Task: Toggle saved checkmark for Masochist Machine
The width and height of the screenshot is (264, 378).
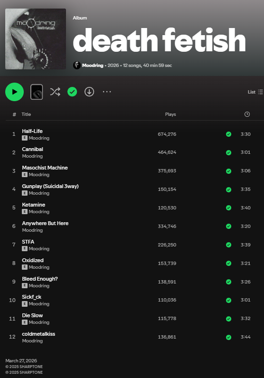Action: click(x=228, y=171)
